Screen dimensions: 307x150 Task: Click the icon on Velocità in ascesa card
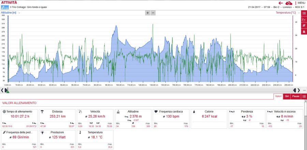[x=270, y=111]
